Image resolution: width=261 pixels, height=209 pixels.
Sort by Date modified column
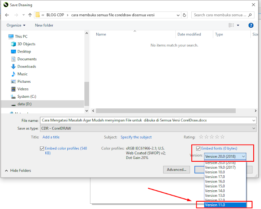click(189, 34)
